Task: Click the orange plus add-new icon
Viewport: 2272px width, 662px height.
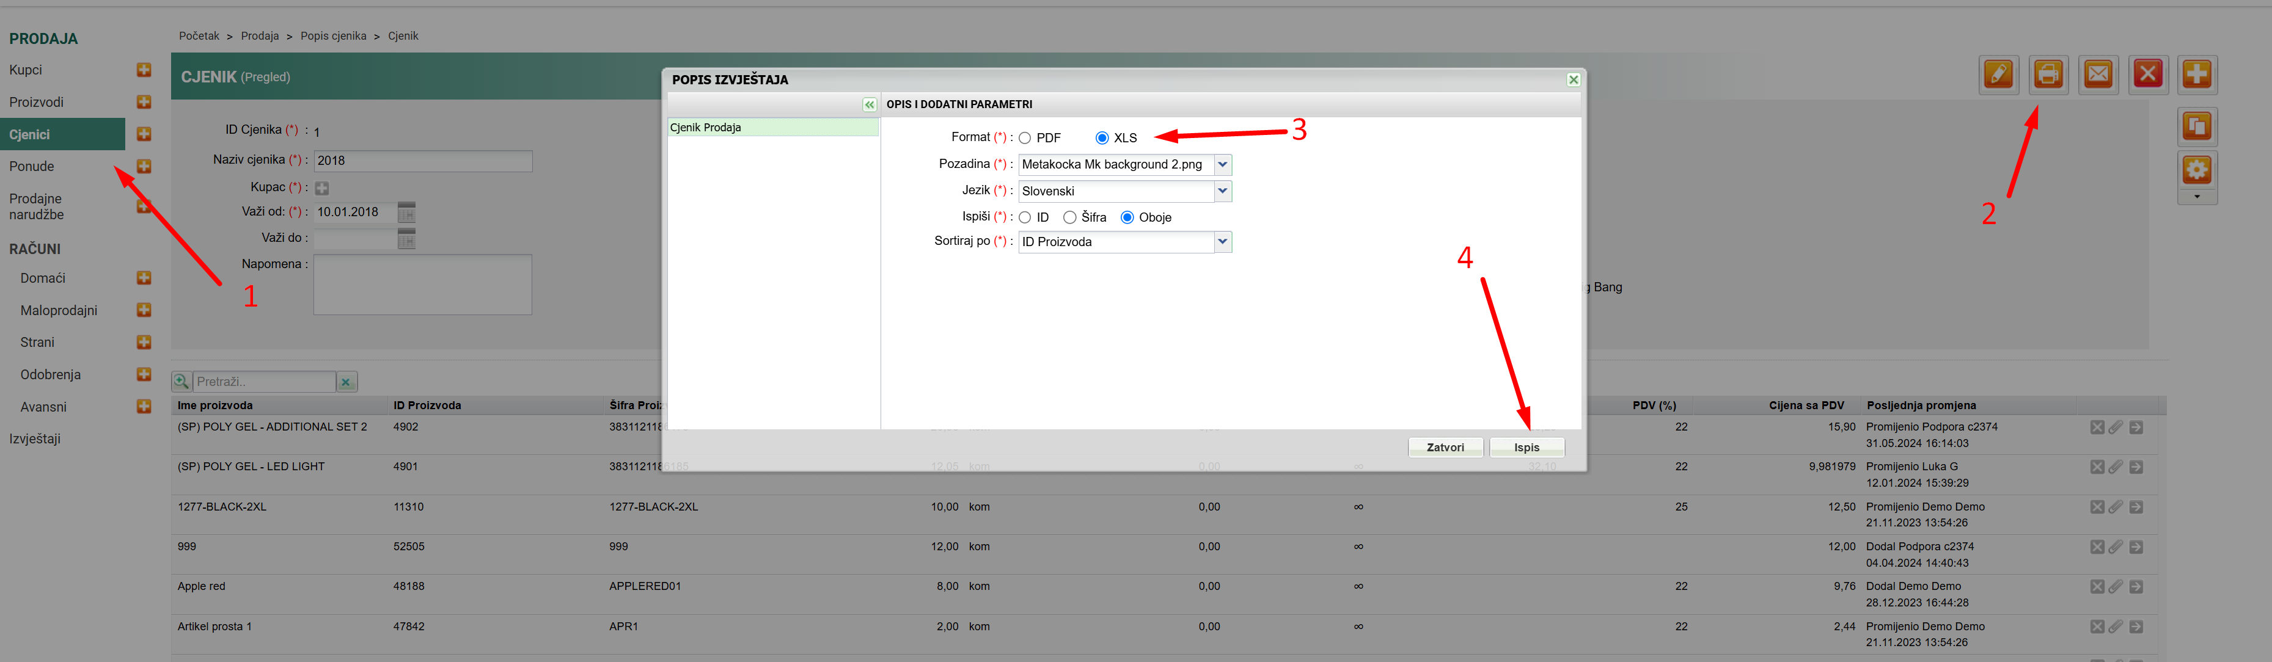Action: tap(2196, 74)
